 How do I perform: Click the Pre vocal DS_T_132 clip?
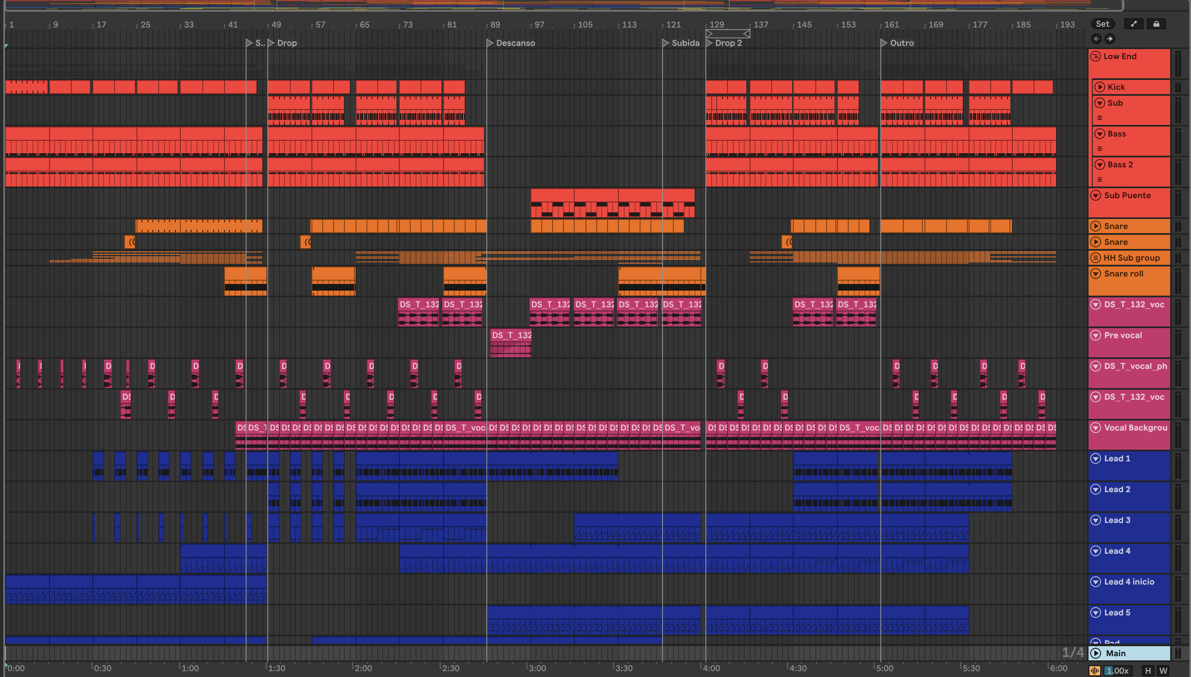(511, 335)
